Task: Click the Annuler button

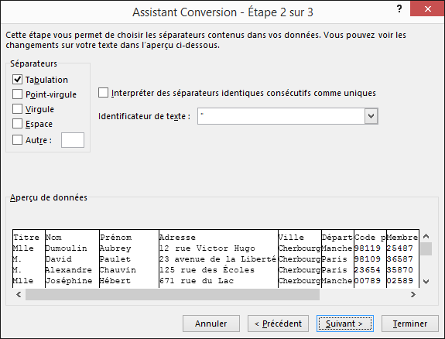Action: (x=211, y=324)
